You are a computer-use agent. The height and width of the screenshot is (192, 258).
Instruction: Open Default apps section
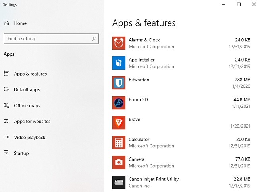[x=27, y=90]
